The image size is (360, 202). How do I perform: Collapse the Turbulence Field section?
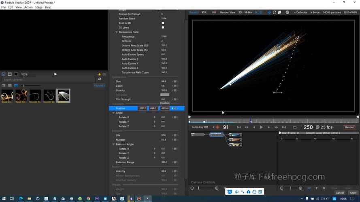pyautogui.click(x=116, y=32)
